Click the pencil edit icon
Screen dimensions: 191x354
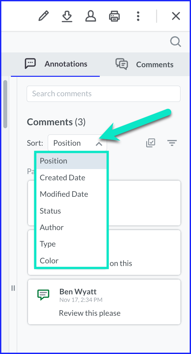(44, 16)
